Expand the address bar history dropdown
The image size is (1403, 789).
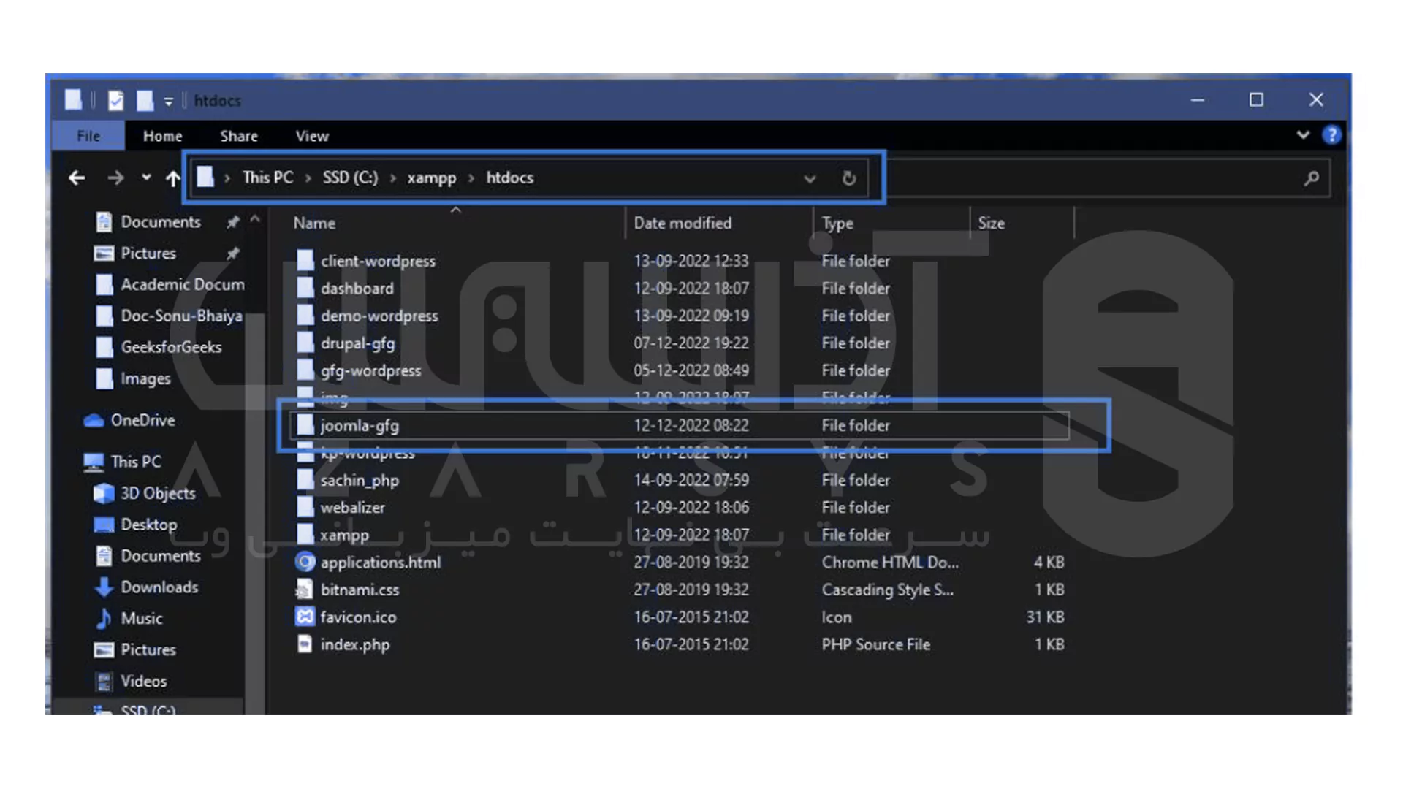[x=810, y=178]
